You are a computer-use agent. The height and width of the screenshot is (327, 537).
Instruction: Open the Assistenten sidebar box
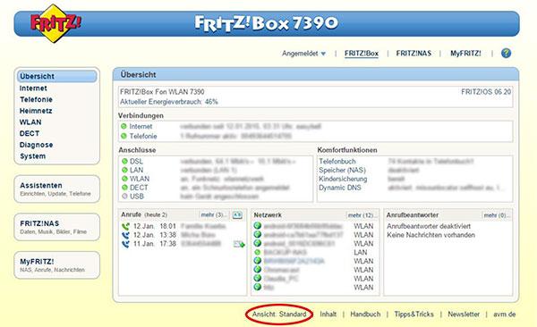coord(57,189)
